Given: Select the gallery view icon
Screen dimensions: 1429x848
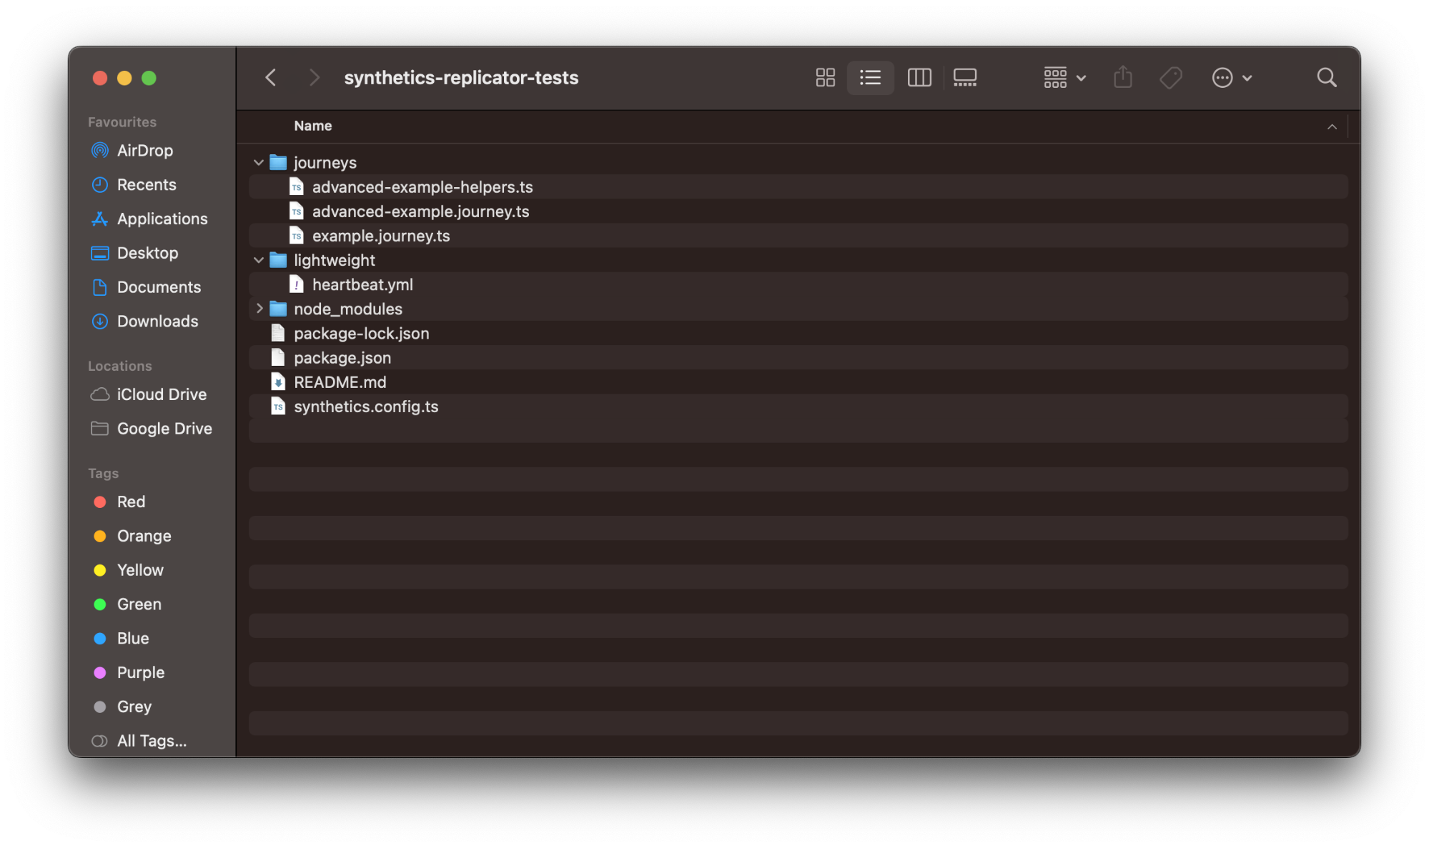Looking at the screenshot, I should [964, 76].
